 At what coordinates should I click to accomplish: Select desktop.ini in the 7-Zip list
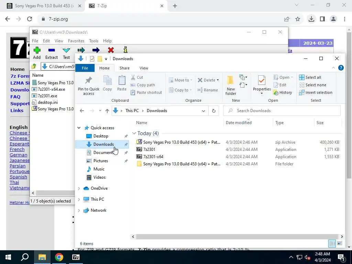click(x=47, y=102)
